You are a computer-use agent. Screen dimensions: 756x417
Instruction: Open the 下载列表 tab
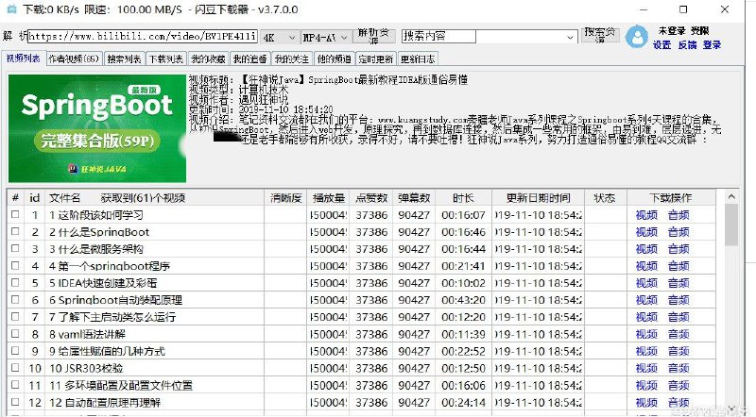point(166,58)
